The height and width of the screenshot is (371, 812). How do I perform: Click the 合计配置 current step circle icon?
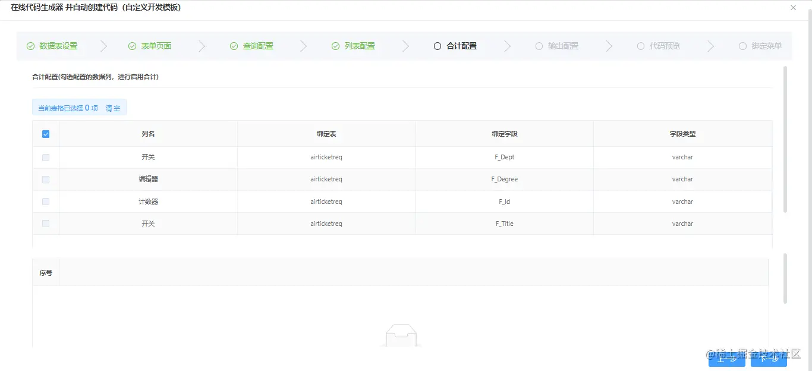(438, 46)
